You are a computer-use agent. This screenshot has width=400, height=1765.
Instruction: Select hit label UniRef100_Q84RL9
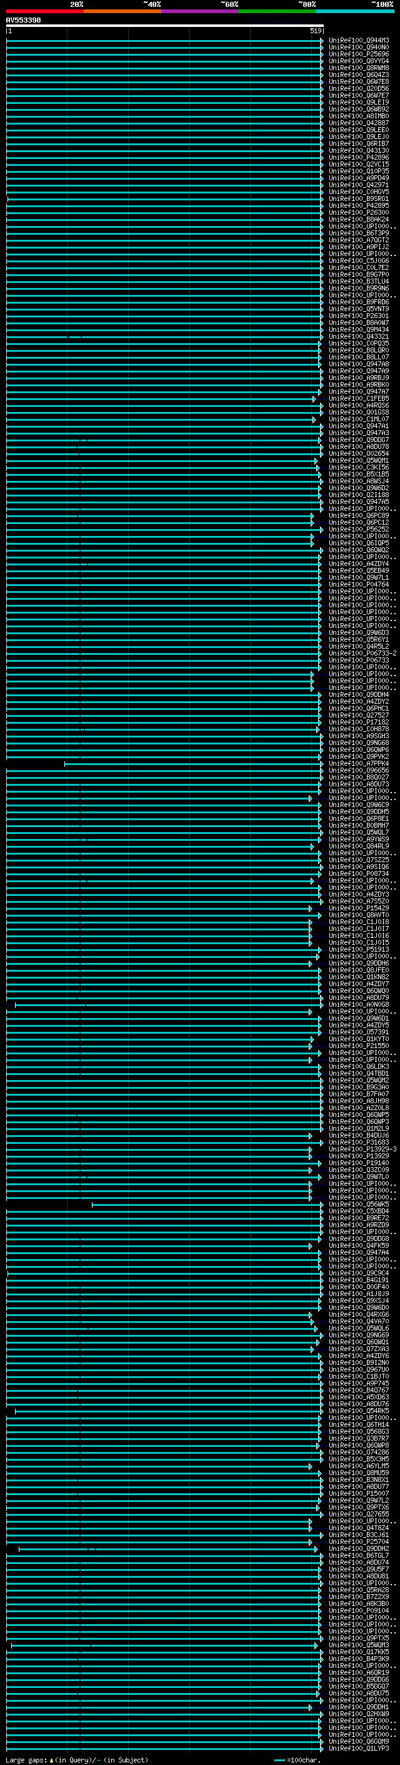point(359,846)
